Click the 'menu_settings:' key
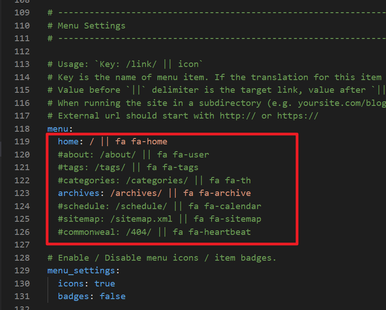 click(x=81, y=271)
